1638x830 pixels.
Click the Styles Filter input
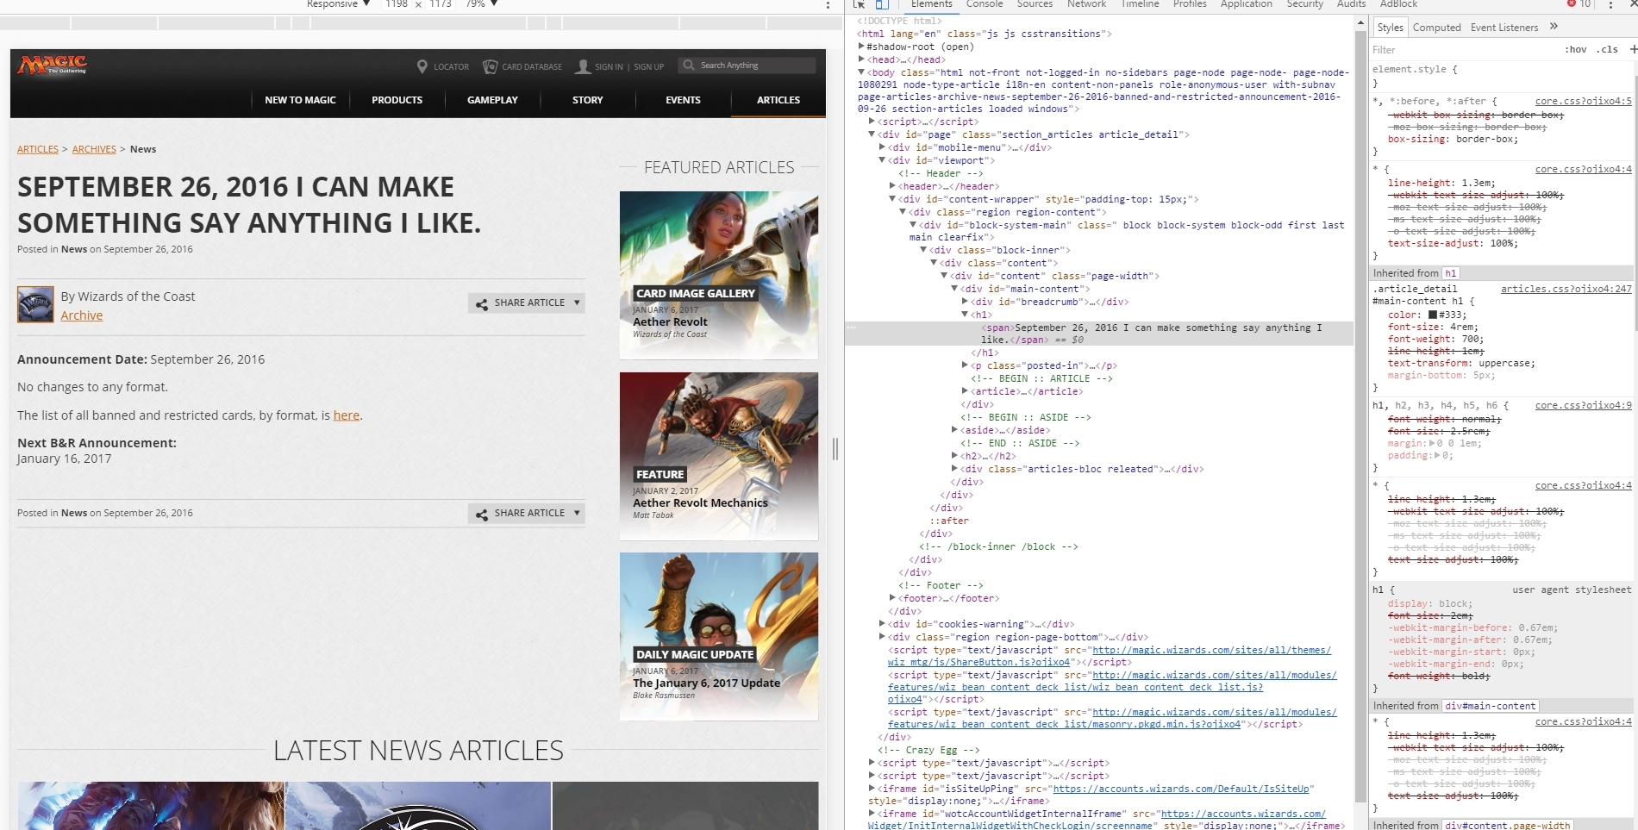(1466, 50)
